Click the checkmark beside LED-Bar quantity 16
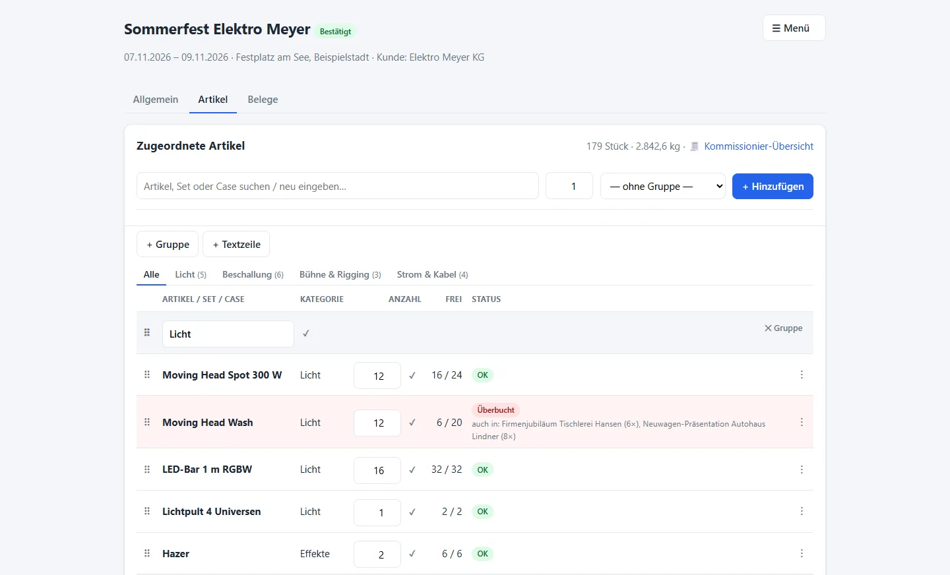Screen dimensions: 950x575 click(412, 470)
